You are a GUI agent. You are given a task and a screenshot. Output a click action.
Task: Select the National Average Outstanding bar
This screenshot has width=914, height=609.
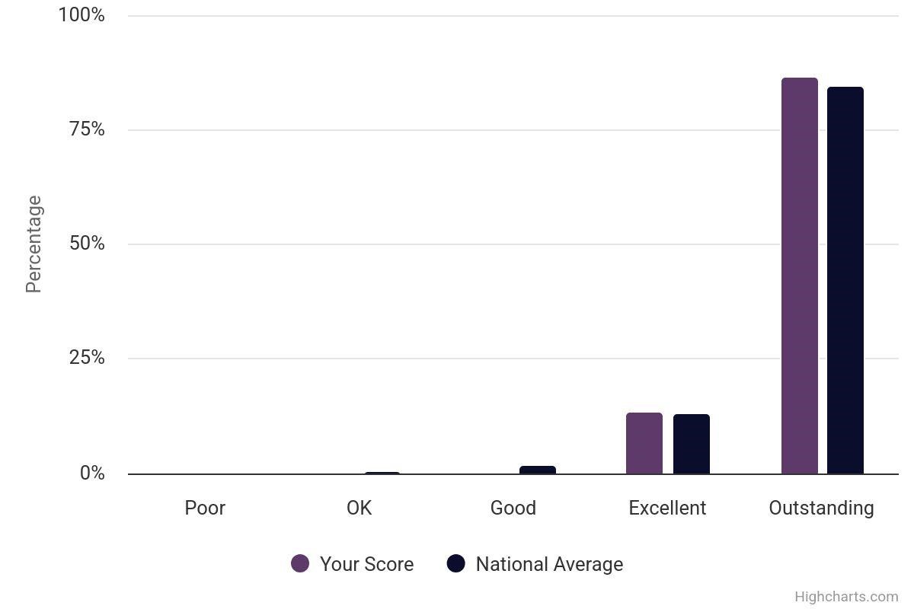845,280
